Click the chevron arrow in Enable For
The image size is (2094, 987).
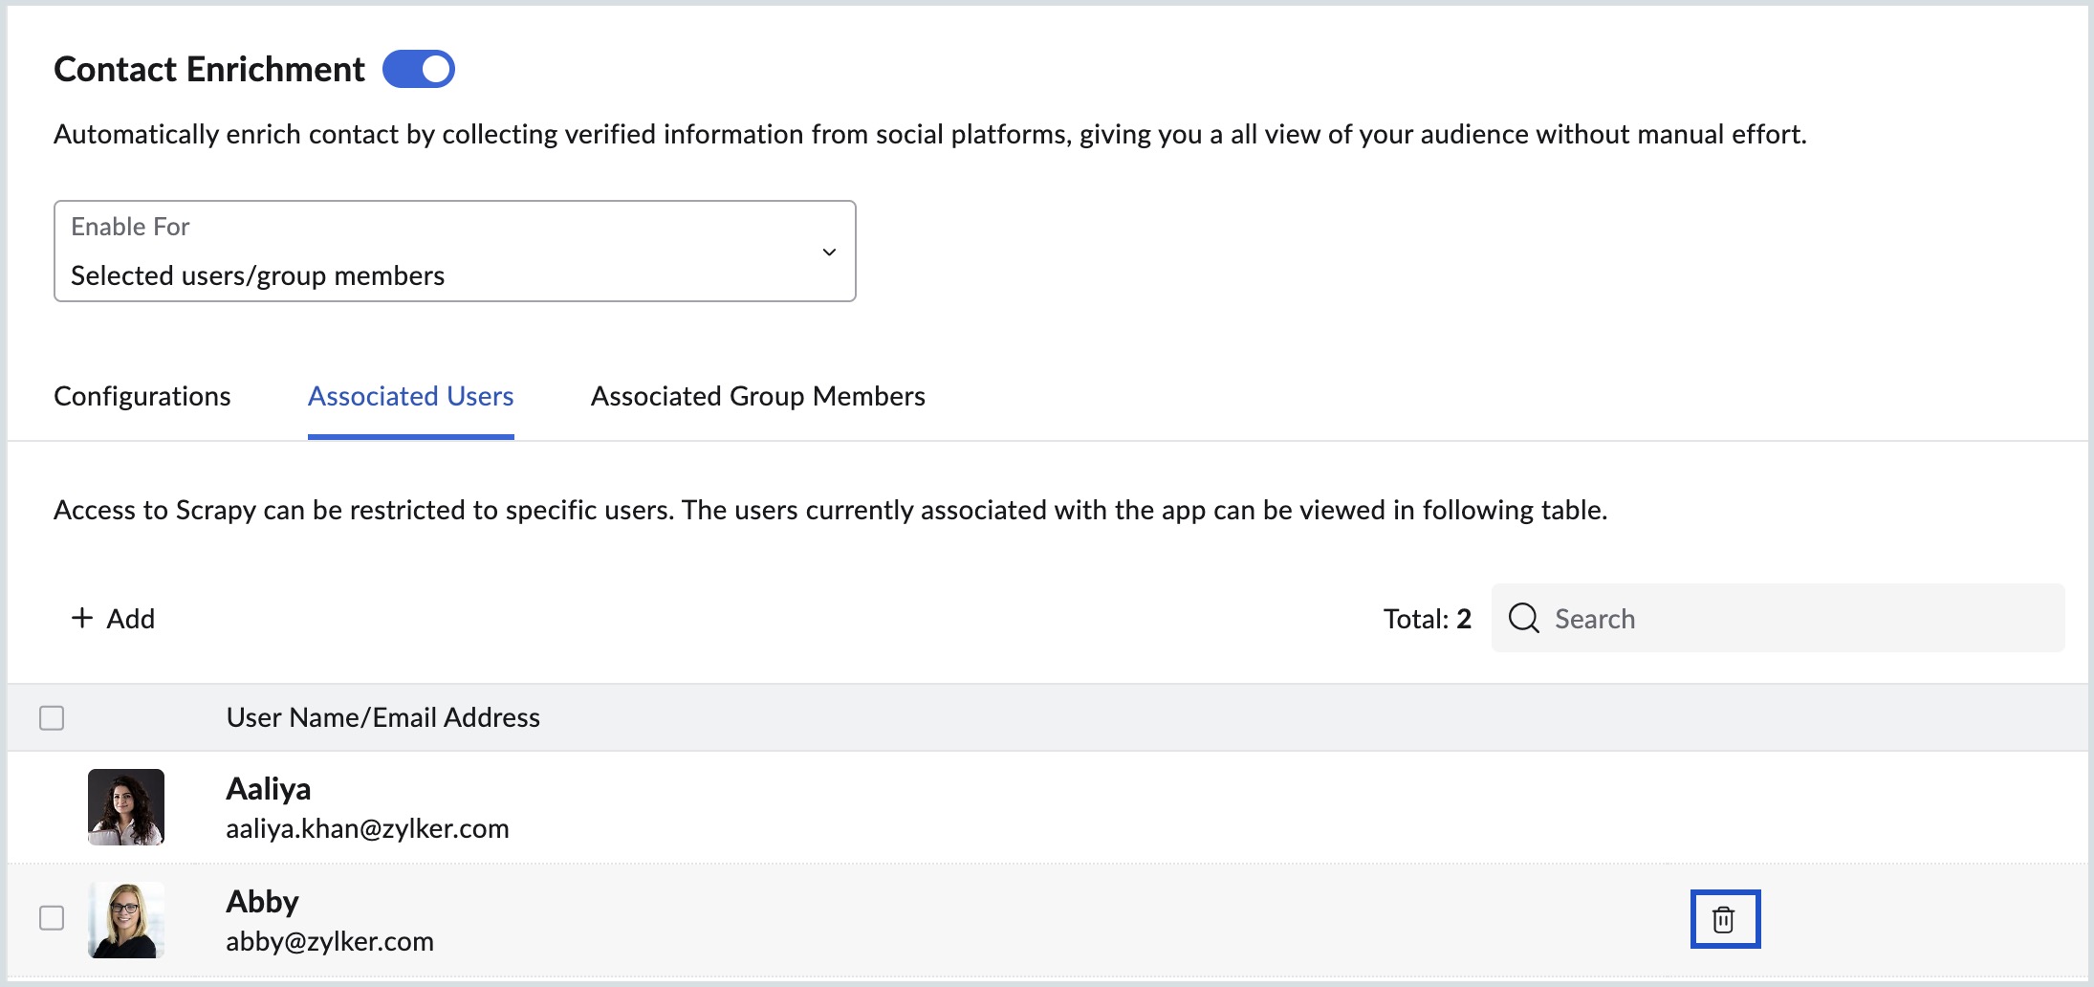pyautogui.click(x=829, y=252)
